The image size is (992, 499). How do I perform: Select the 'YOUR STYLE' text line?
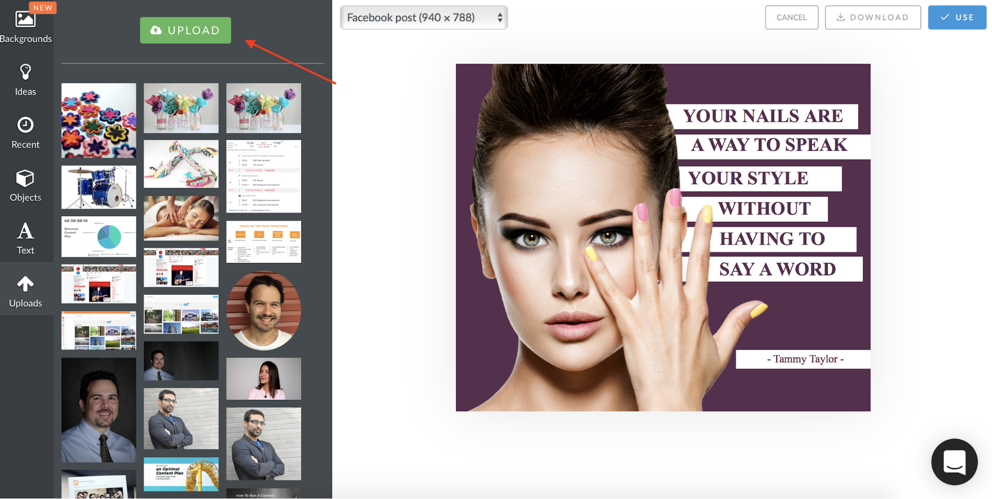(x=748, y=179)
